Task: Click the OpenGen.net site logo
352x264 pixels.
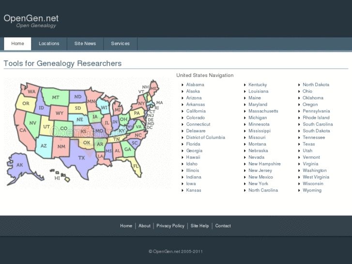Action: coord(31,19)
